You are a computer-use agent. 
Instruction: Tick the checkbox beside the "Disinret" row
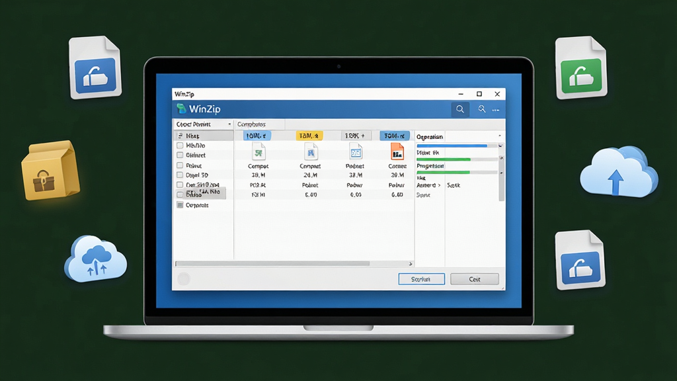[180, 155]
